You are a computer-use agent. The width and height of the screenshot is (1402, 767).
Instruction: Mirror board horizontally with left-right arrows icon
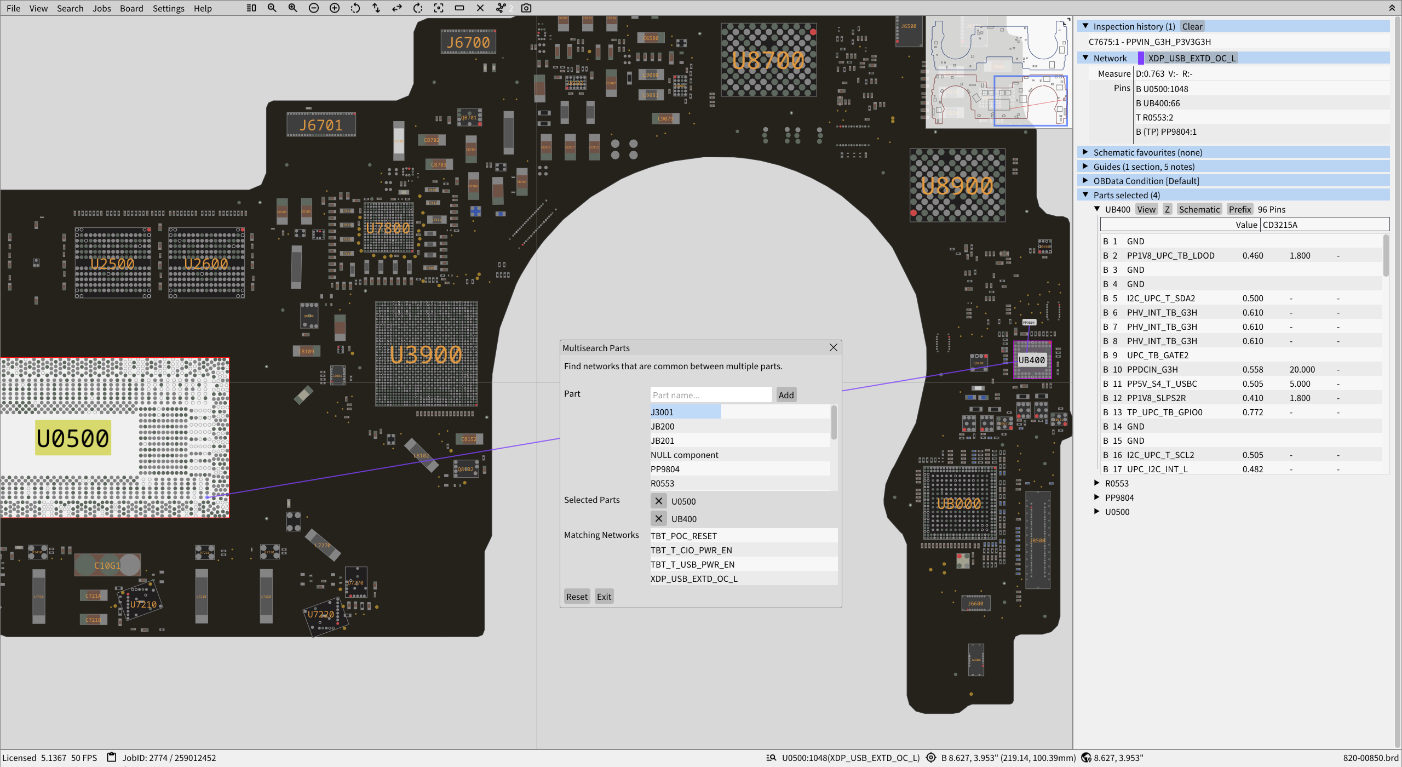(x=397, y=8)
